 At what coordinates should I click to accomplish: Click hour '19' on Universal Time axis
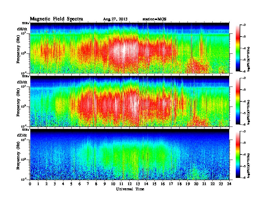[188, 184]
